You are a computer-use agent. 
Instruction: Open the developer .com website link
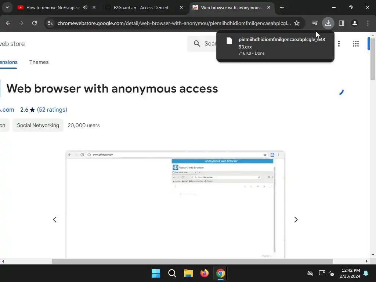coord(7,109)
